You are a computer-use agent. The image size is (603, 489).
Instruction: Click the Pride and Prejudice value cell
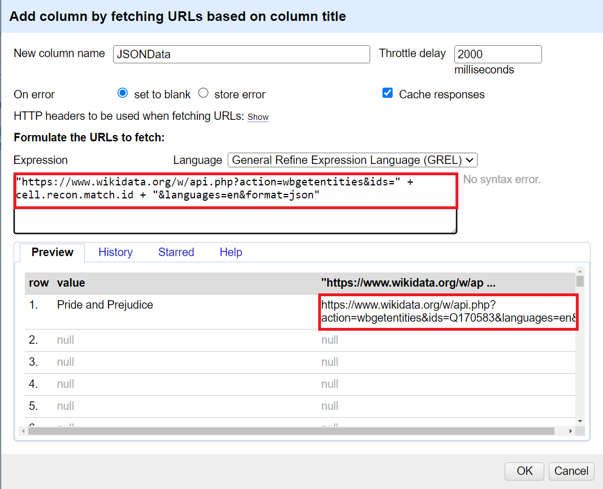point(105,305)
